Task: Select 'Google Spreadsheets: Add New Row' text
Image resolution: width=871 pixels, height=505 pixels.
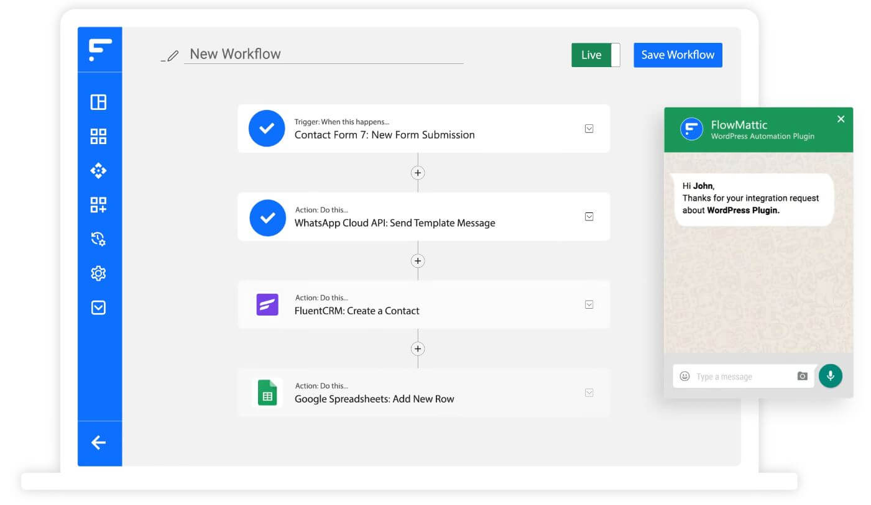Action: 374,399
